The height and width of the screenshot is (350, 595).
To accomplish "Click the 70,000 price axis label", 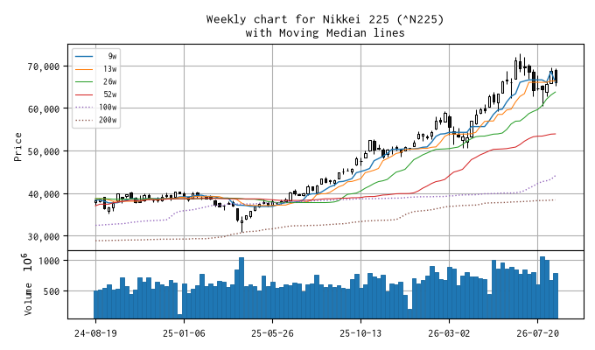I will (44, 66).
